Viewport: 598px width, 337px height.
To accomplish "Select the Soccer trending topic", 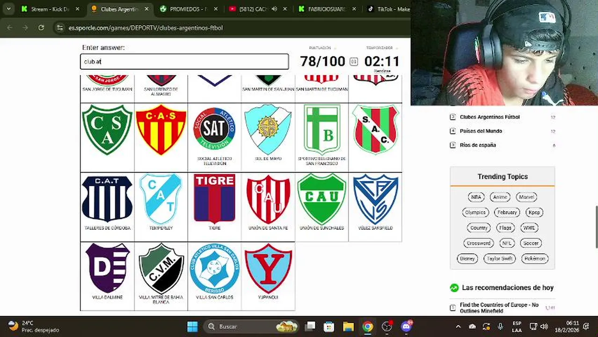I will (531, 243).
